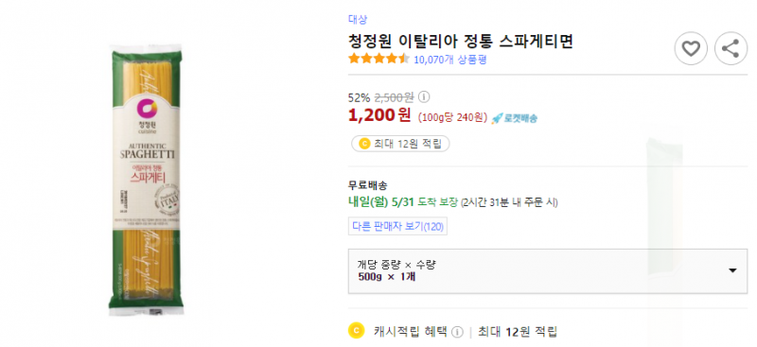The image size is (757, 347).
Task: Click the info icon after 캐시적립 혜택
Action: coord(457,332)
